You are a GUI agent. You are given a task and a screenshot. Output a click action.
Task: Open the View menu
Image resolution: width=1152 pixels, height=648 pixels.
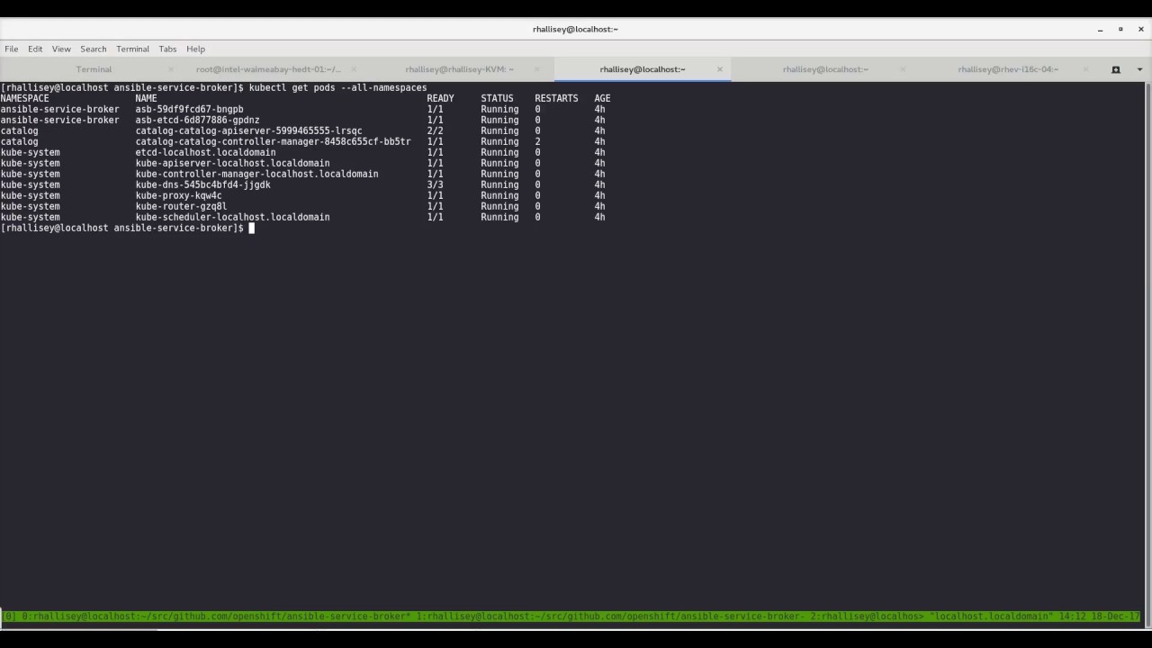coord(61,49)
